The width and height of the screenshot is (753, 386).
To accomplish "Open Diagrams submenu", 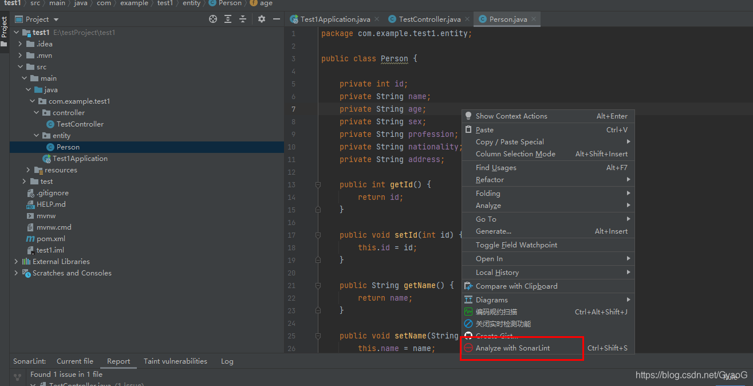I will click(x=548, y=300).
